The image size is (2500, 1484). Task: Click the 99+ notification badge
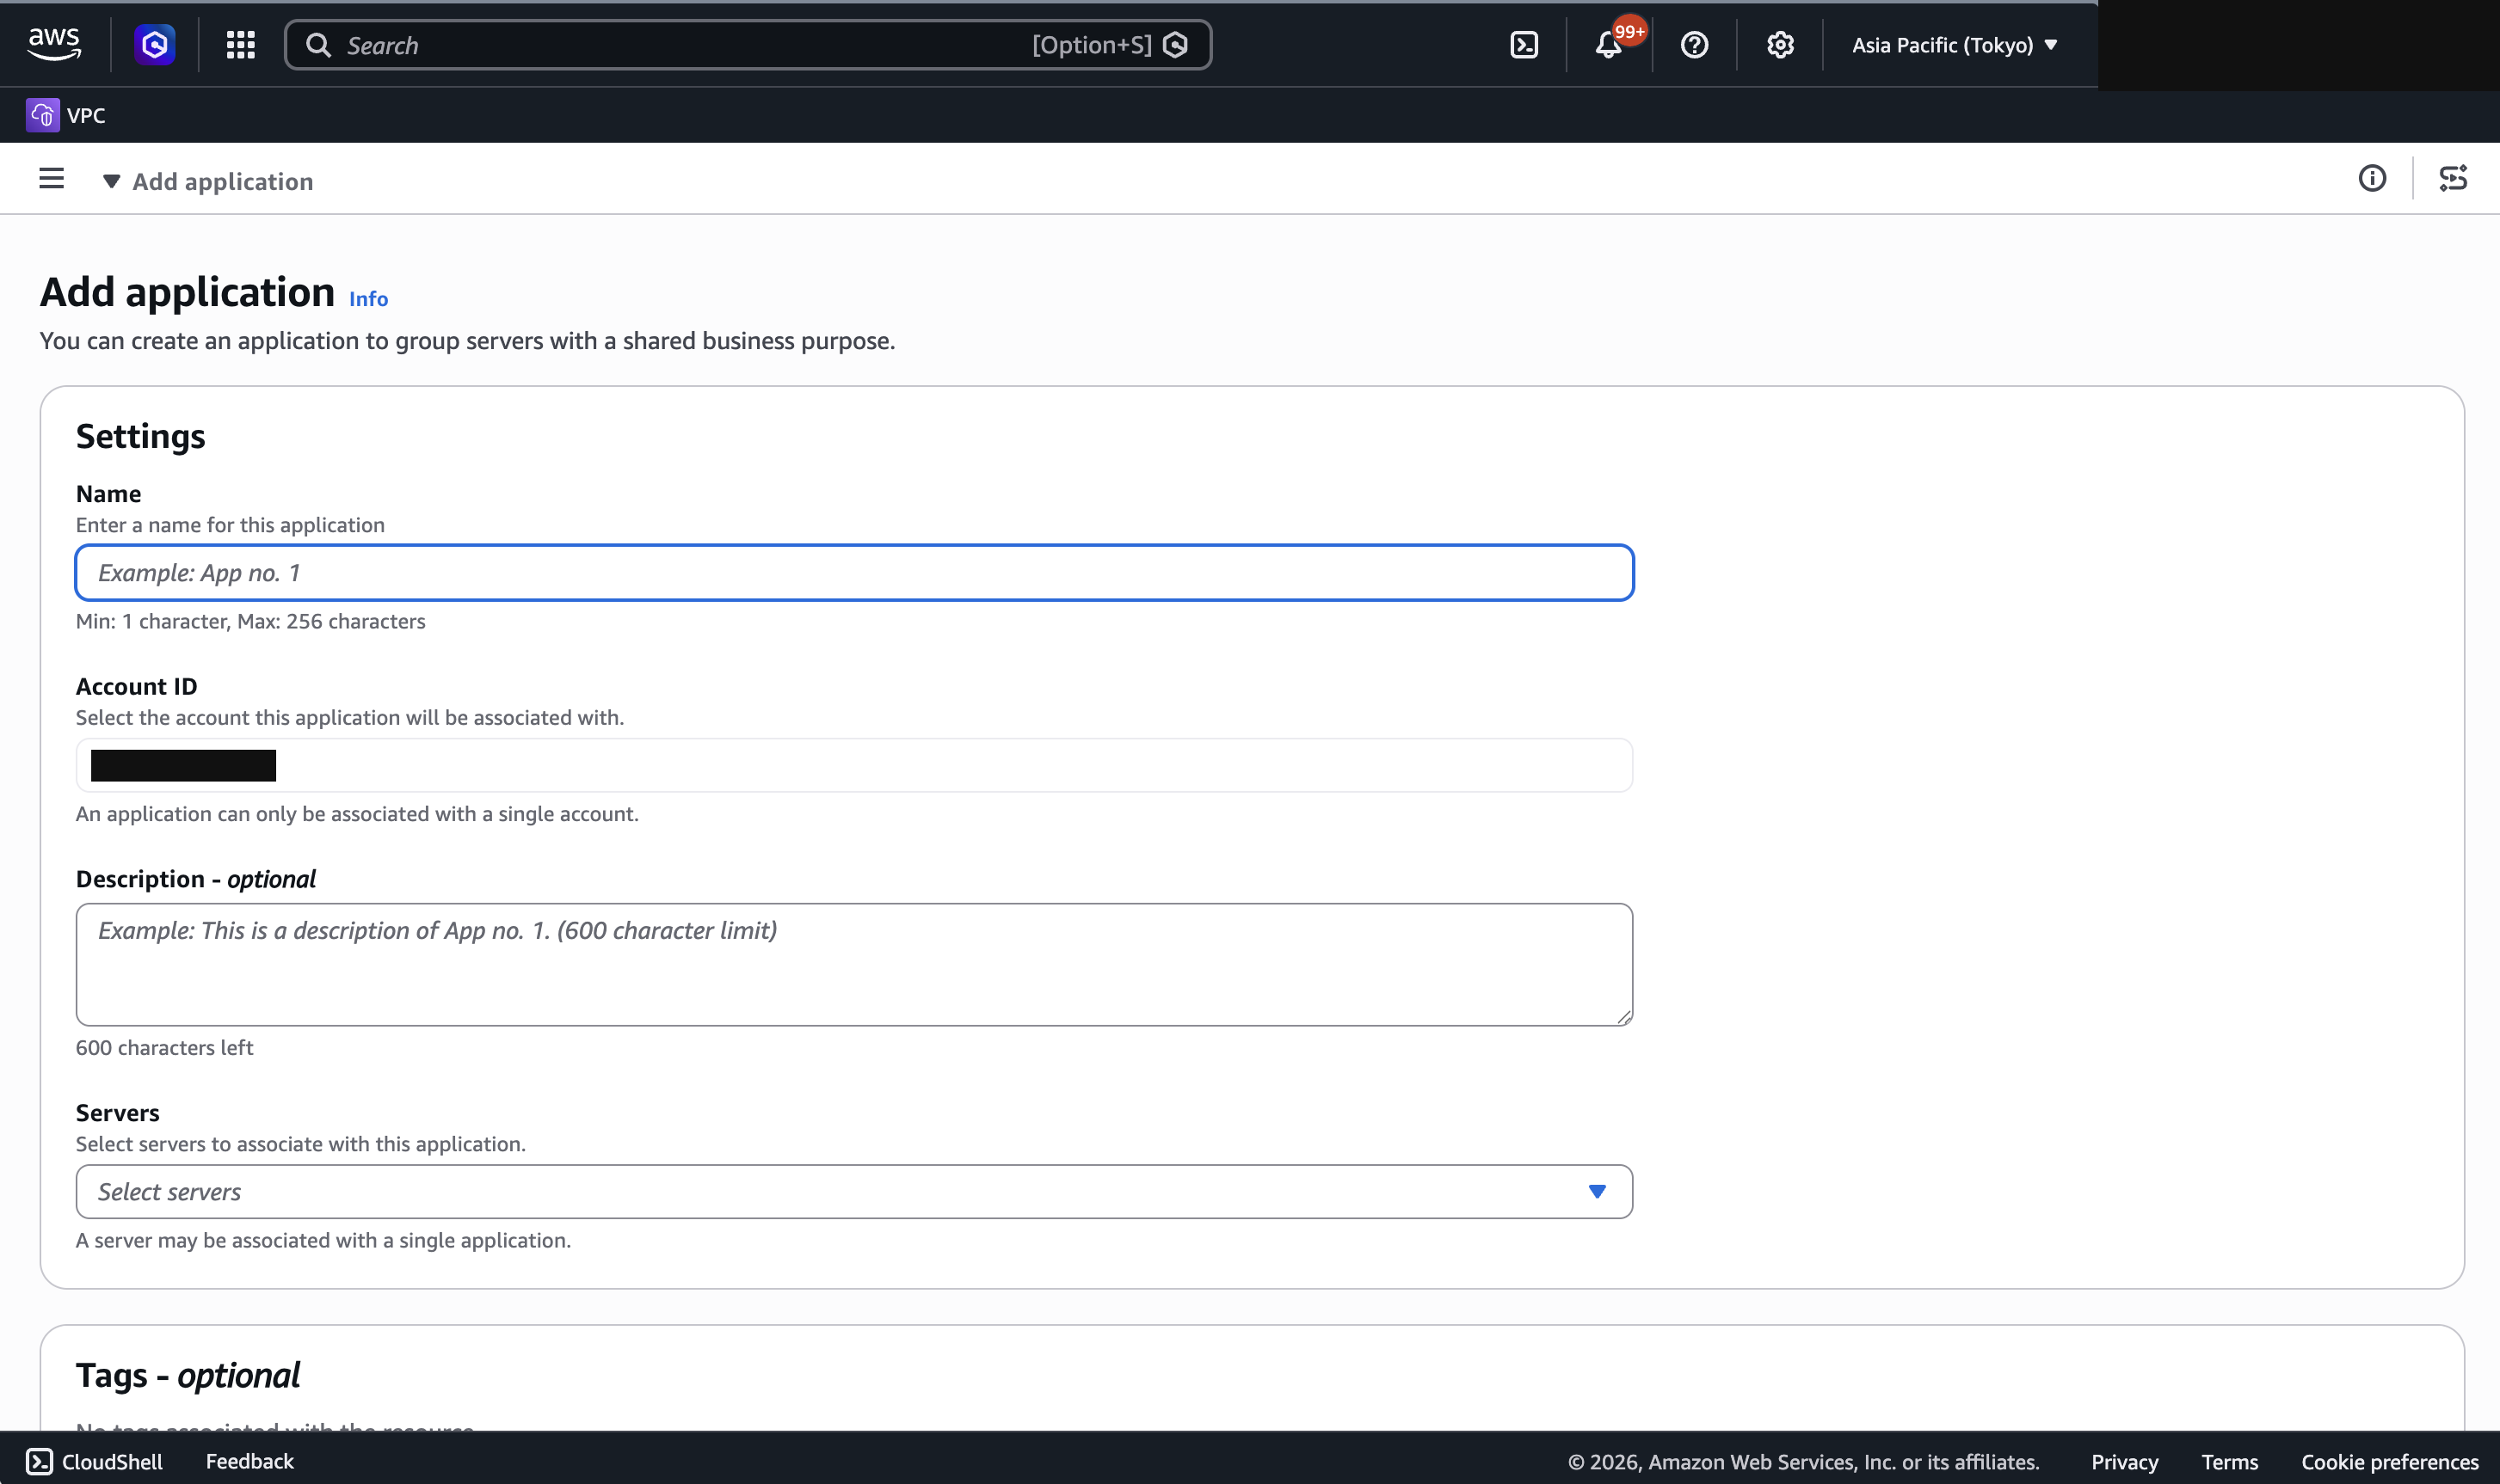point(1629,31)
